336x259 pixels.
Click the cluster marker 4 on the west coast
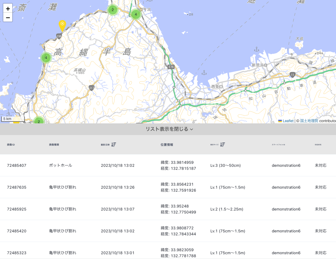pyautogui.click(x=46, y=57)
